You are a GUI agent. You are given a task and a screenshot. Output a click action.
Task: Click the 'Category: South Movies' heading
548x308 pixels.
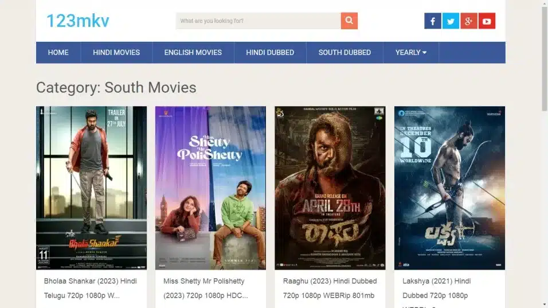pos(116,87)
